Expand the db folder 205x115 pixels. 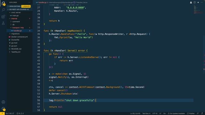click(x=11, y=25)
